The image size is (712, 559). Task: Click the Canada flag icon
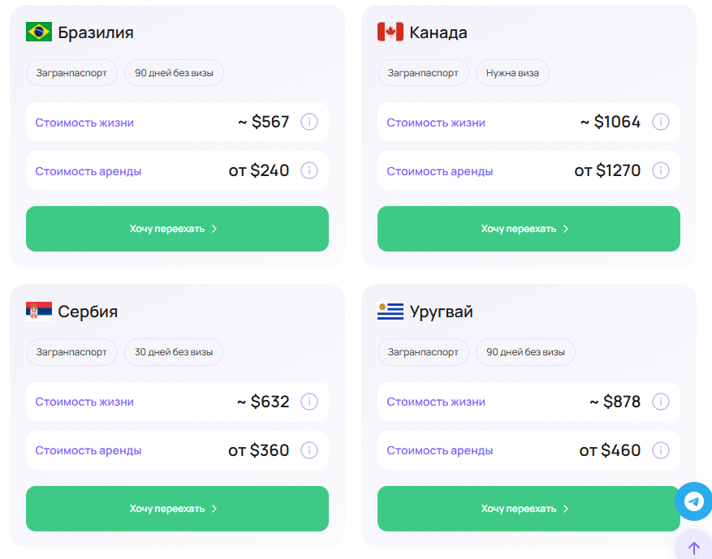pos(390,32)
